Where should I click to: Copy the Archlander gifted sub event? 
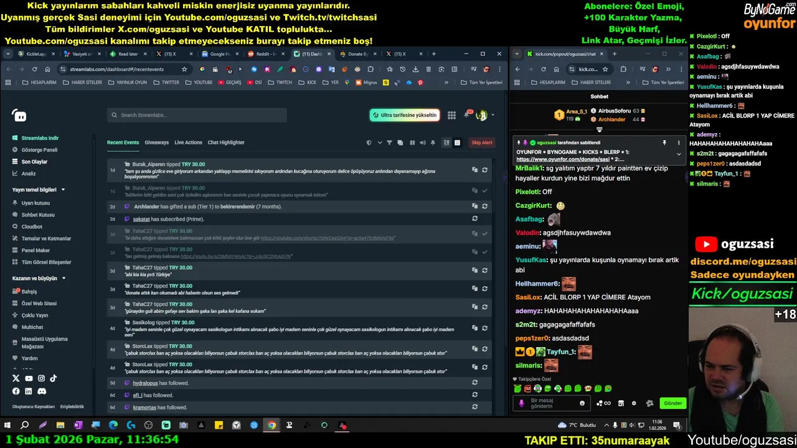(x=474, y=207)
